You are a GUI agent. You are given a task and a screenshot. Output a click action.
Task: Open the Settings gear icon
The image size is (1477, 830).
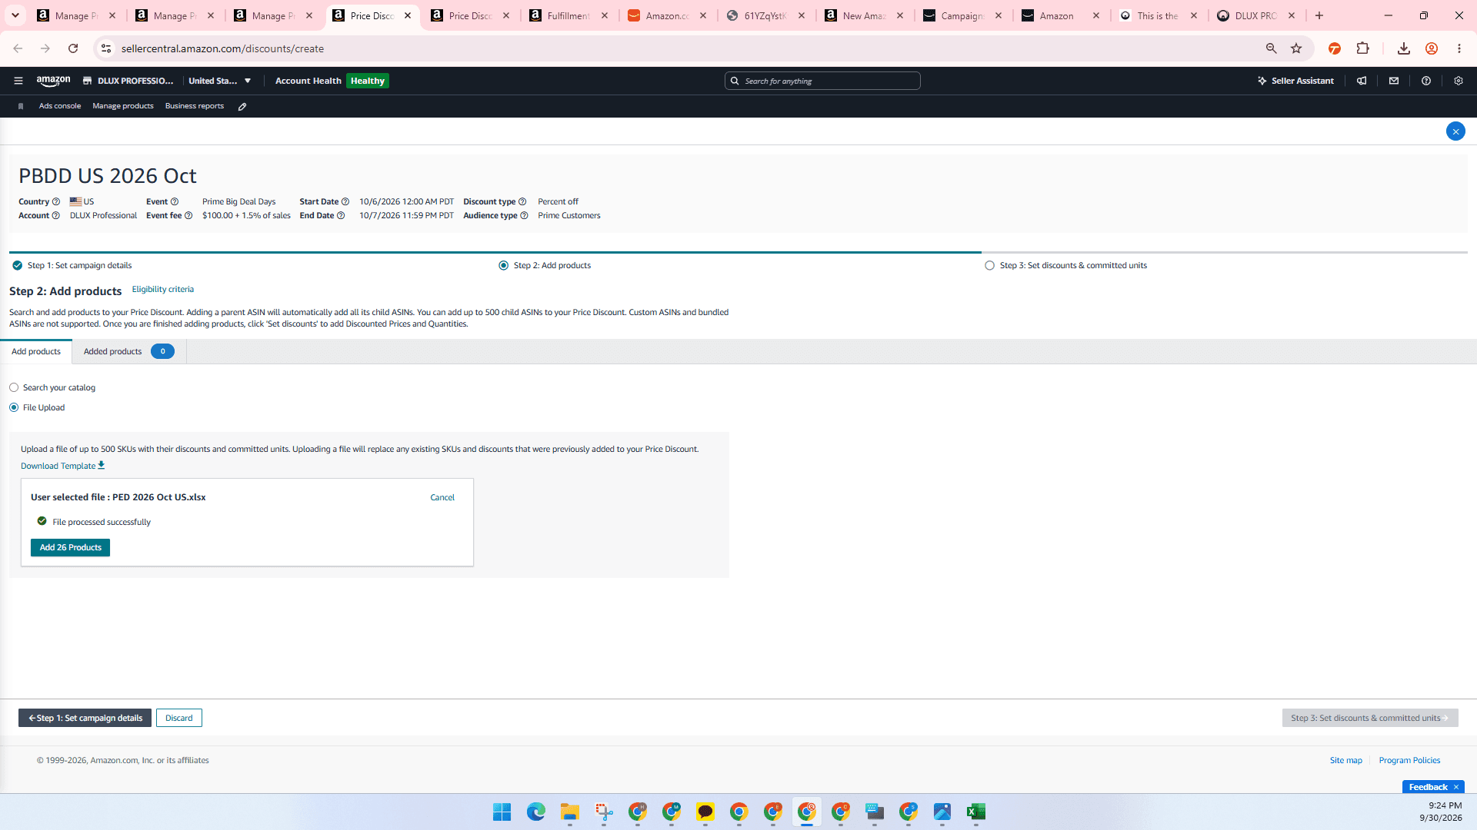pyautogui.click(x=1459, y=81)
